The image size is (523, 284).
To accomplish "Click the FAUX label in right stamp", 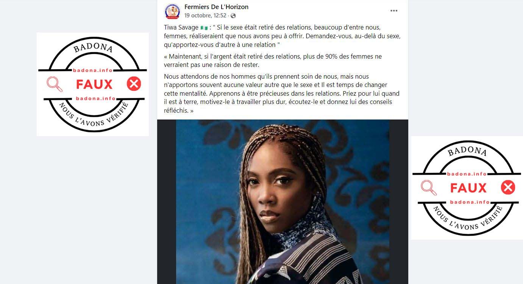I will [x=468, y=188].
